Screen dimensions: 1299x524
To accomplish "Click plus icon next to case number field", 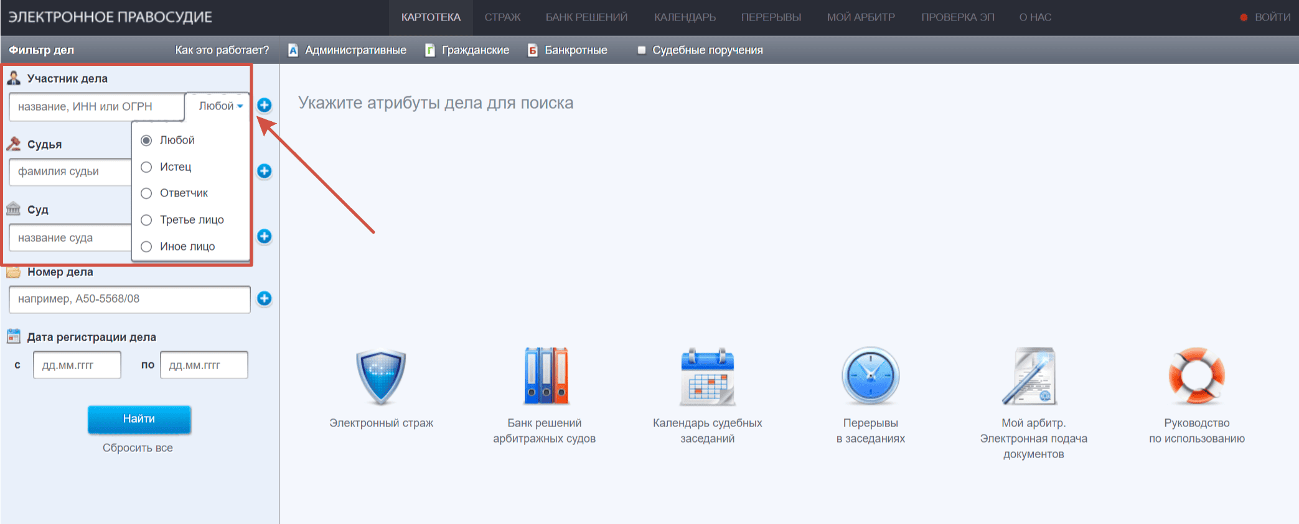I will pyautogui.click(x=265, y=299).
